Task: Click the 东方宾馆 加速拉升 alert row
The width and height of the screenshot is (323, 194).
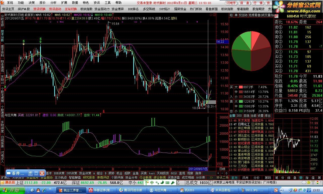Action: click(251, 120)
